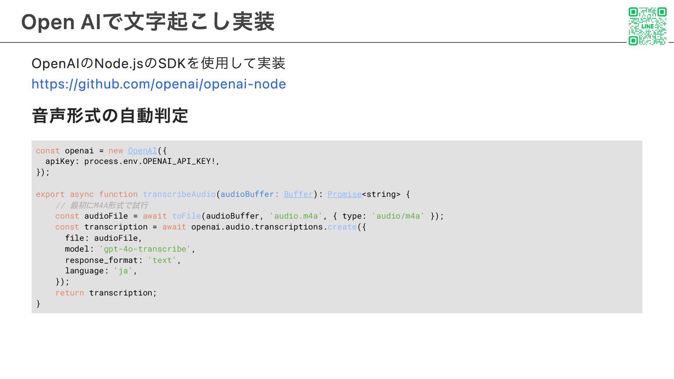Click the 'audio/m4a' type string
The height and width of the screenshot is (379, 674).
click(398, 216)
